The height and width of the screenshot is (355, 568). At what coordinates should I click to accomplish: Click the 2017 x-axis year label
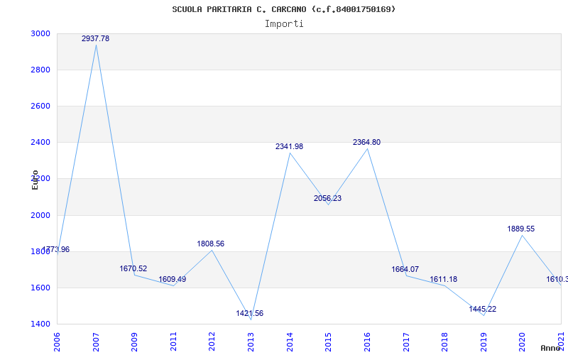click(x=406, y=342)
